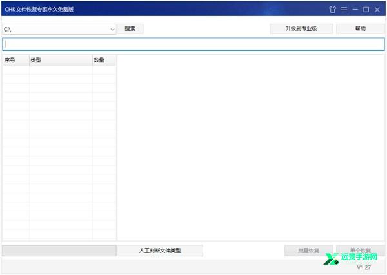Sort by 类型 column header

[x=61, y=60]
